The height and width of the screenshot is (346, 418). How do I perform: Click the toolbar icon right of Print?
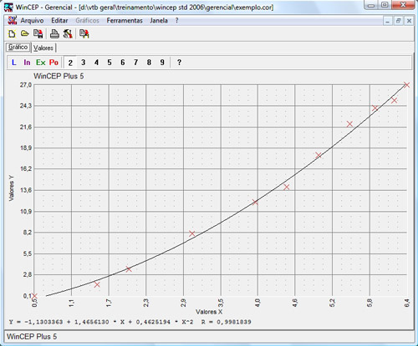click(x=68, y=34)
